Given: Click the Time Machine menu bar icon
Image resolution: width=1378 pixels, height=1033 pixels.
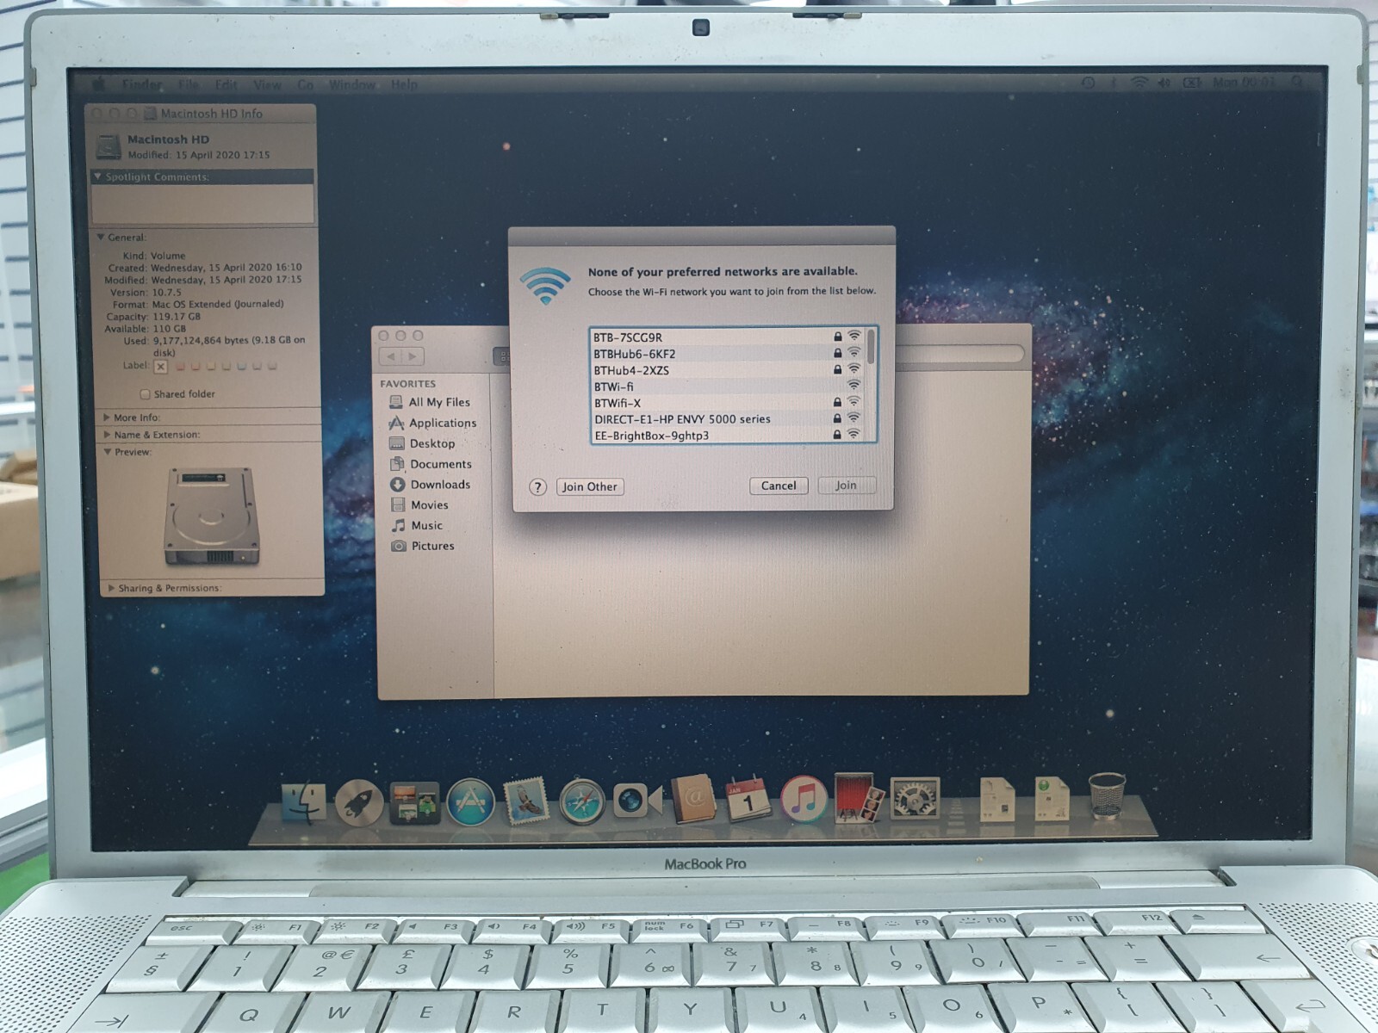Looking at the screenshot, I should (x=1089, y=83).
